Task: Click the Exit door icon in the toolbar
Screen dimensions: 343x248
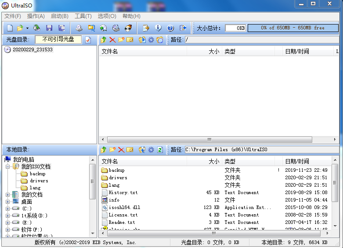Action: pos(183,28)
